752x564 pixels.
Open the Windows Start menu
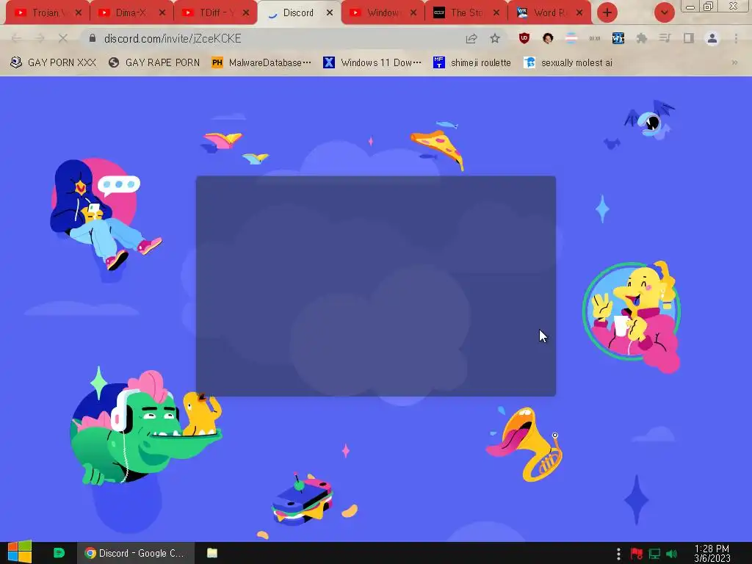pos(19,552)
